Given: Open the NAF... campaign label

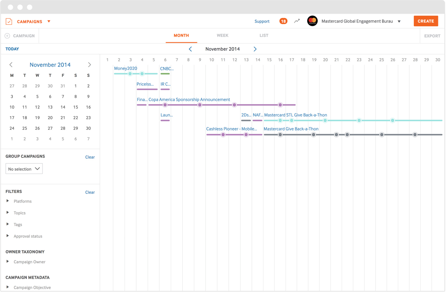Looking at the screenshot, I should pyautogui.click(x=258, y=115).
